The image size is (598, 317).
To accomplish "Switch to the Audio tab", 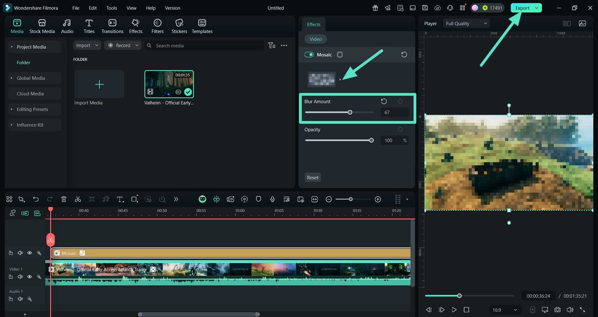I will (67, 26).
